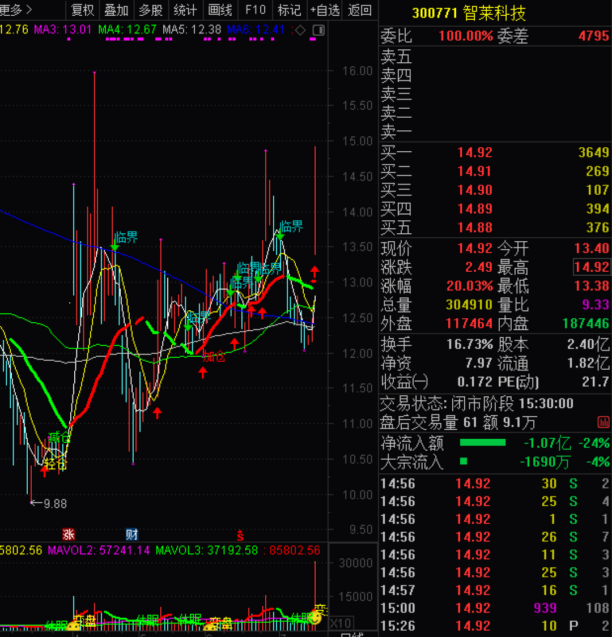612x637 pixels.
Task: Select 叠加 overlay in the toolbar
Action: tap(116, 10)
